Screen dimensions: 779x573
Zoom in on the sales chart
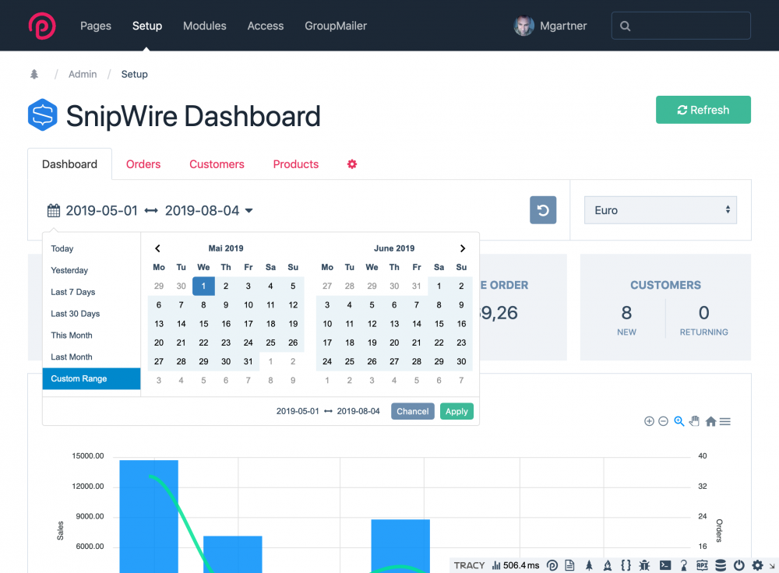pyautogui.click(x=649, y=420)
